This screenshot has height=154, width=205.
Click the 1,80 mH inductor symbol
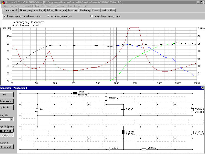75,93
